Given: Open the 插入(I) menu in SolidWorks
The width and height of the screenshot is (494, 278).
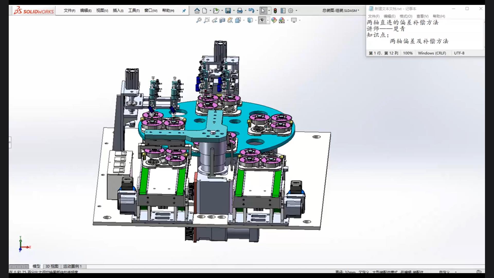Looking at the screenshot, I should tap(118, 11).
